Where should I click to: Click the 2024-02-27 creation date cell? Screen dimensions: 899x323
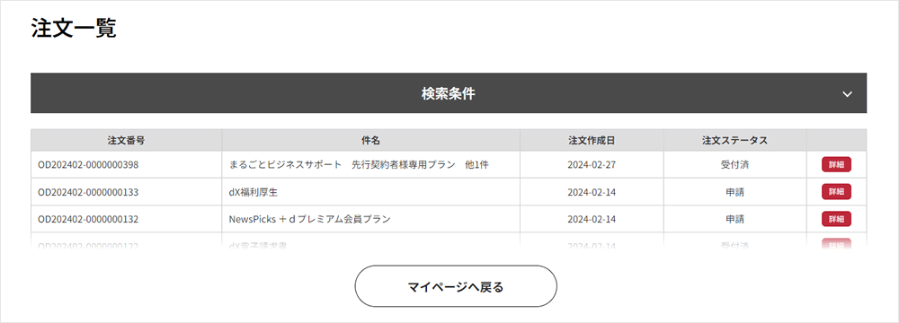(x=592, y=165)
